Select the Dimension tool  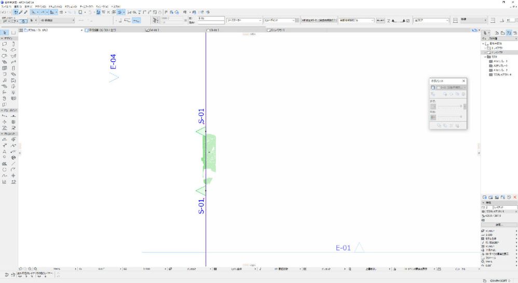[x=5, y=139]
